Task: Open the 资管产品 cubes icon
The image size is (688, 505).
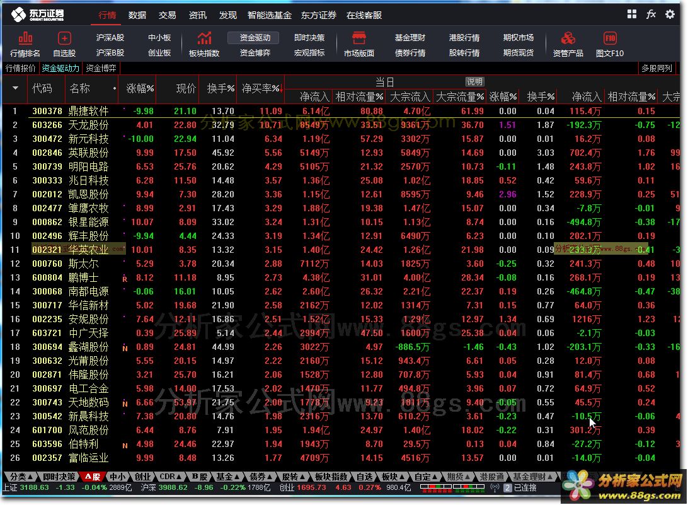Action: tap(568, 38)
